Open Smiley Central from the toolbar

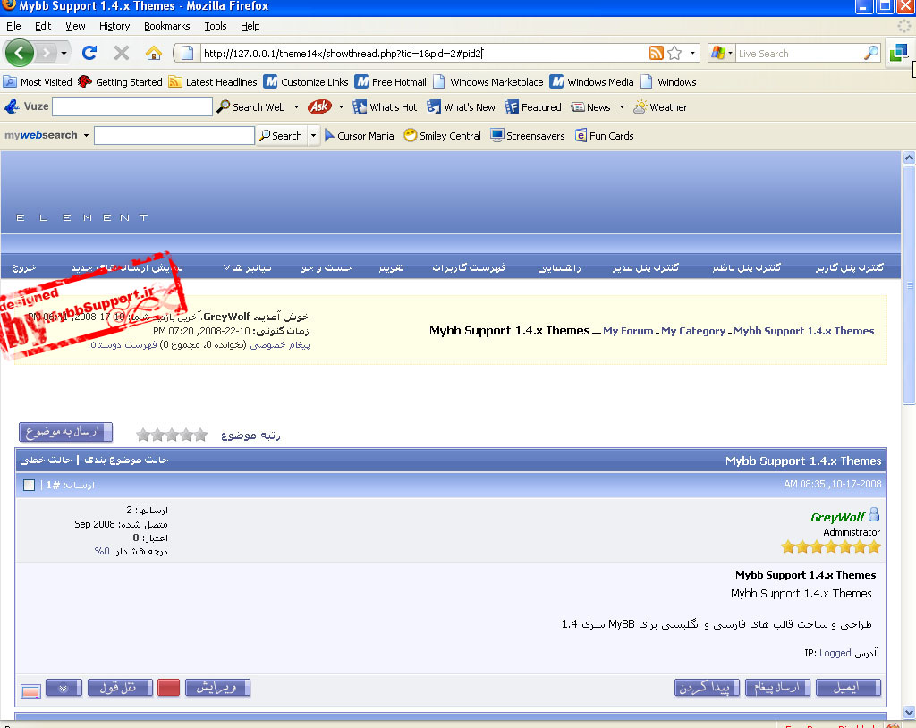(x=442, y=136)
